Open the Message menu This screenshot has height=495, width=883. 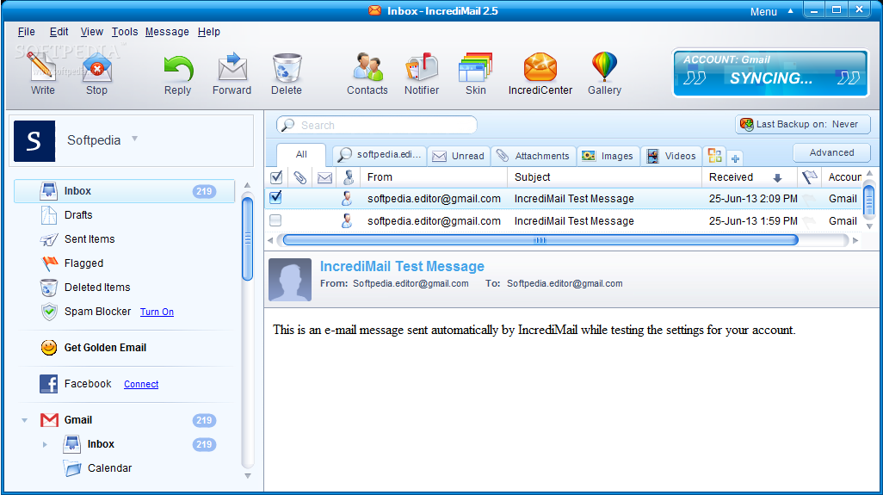[x=167, y=32]
